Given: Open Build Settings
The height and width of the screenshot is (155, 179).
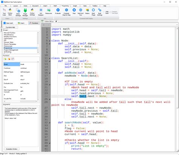Looking at the screenshot, I should point(100,12).
